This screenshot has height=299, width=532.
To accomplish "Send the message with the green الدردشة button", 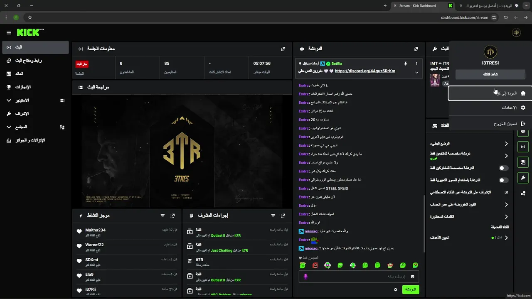I will click(411, 289).
